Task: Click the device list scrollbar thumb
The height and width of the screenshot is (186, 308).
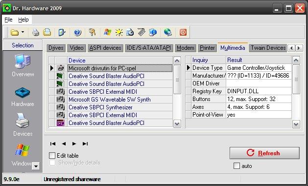Action: click(177, 80)
